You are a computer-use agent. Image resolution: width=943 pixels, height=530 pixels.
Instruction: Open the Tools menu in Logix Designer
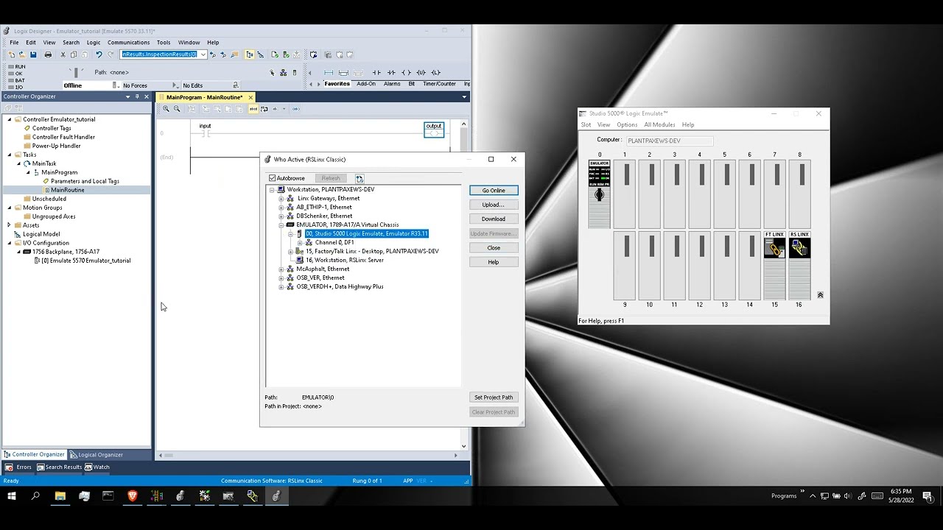164,43
